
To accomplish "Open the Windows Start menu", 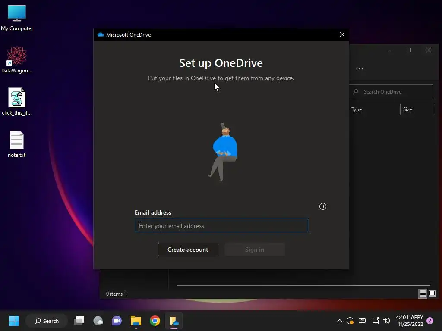I will 14,321.
